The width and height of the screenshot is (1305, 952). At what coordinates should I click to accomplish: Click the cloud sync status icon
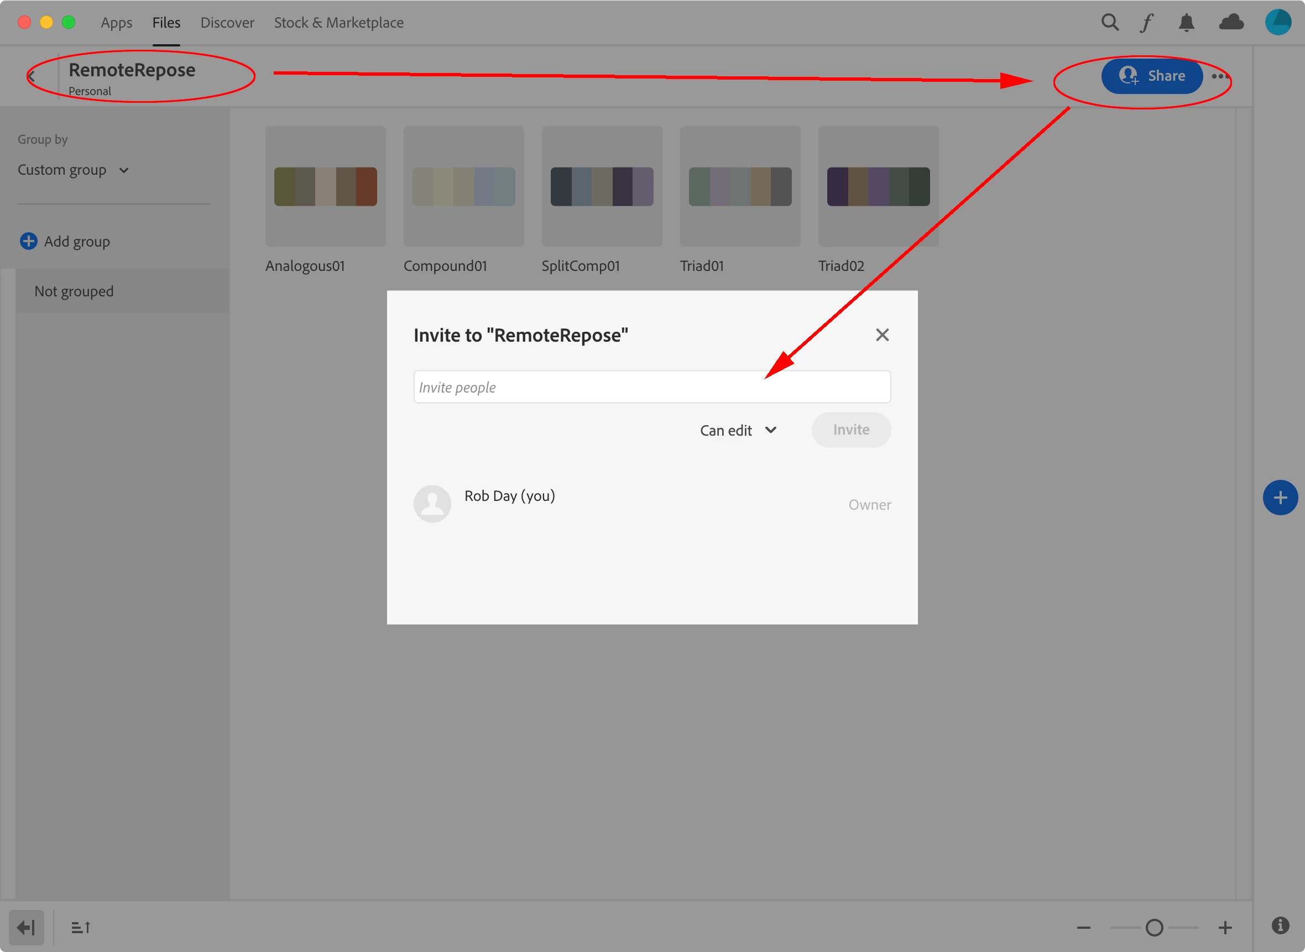click(1231, 23)
